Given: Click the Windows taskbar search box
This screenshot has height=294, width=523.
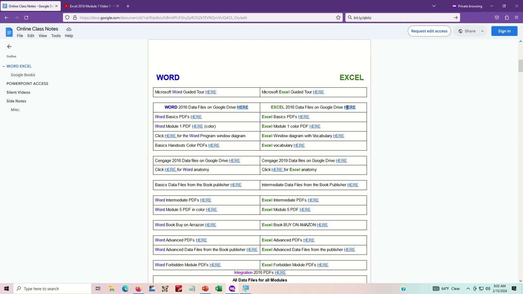Looking at the screenshot, I should [52, 289].
